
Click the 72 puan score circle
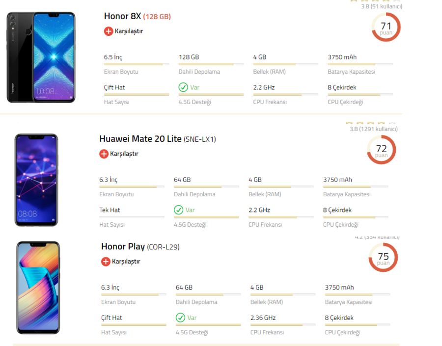[x=381, y=150]
